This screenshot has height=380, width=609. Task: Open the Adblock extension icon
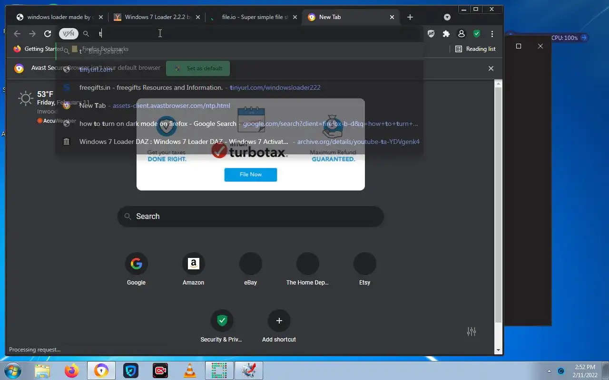(431, 34)
